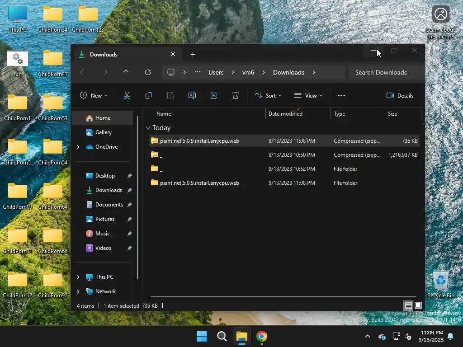Select the 1,216,937 KB compressed file
463x347 pixels.
pos(285,155)
